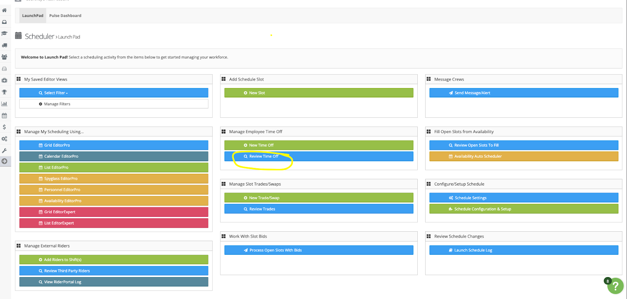Viewport: 627px width, 299px height.
Task: Click the wrench tools sidebar icon
Action: point(4,151)
